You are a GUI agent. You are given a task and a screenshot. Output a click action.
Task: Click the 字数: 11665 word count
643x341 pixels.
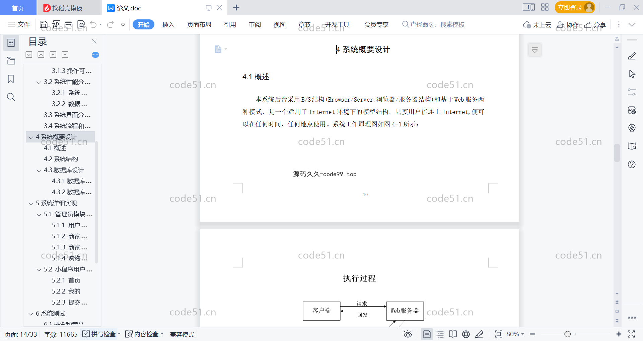click(61, 334)
